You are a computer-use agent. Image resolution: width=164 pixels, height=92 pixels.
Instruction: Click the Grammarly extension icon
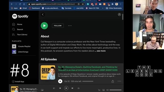[88, 4]
